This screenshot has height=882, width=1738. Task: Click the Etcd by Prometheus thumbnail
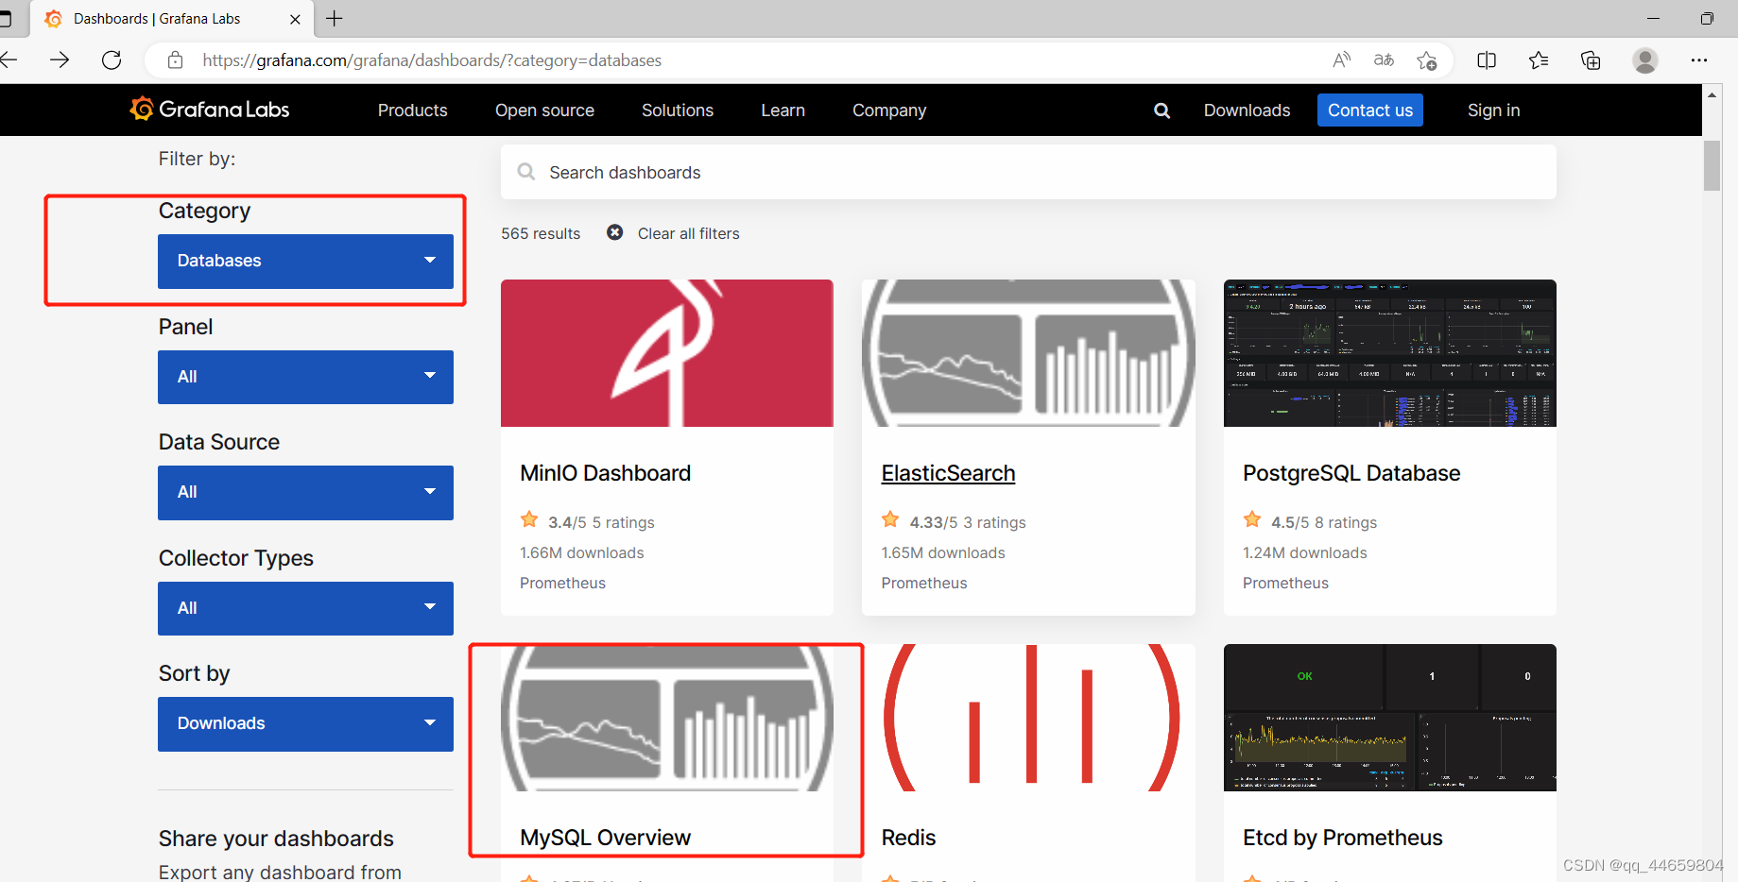[1389, 718]
